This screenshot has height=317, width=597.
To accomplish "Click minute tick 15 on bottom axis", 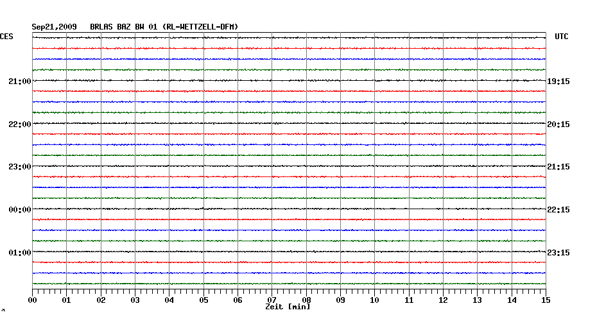I will (546, 300).
